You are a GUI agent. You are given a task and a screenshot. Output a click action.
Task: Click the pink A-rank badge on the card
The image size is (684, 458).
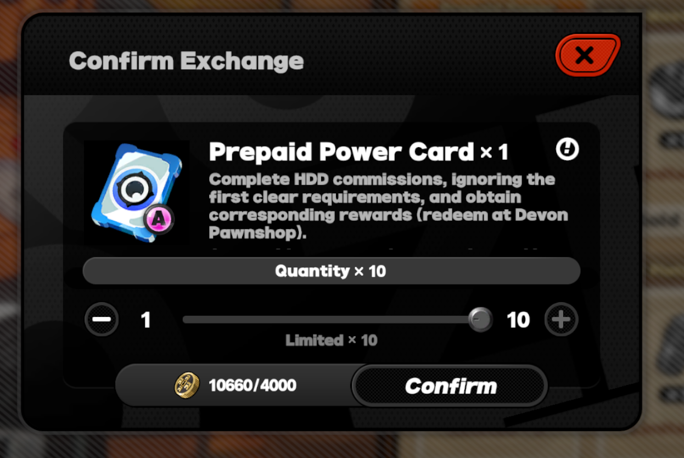tap(159, 220)
